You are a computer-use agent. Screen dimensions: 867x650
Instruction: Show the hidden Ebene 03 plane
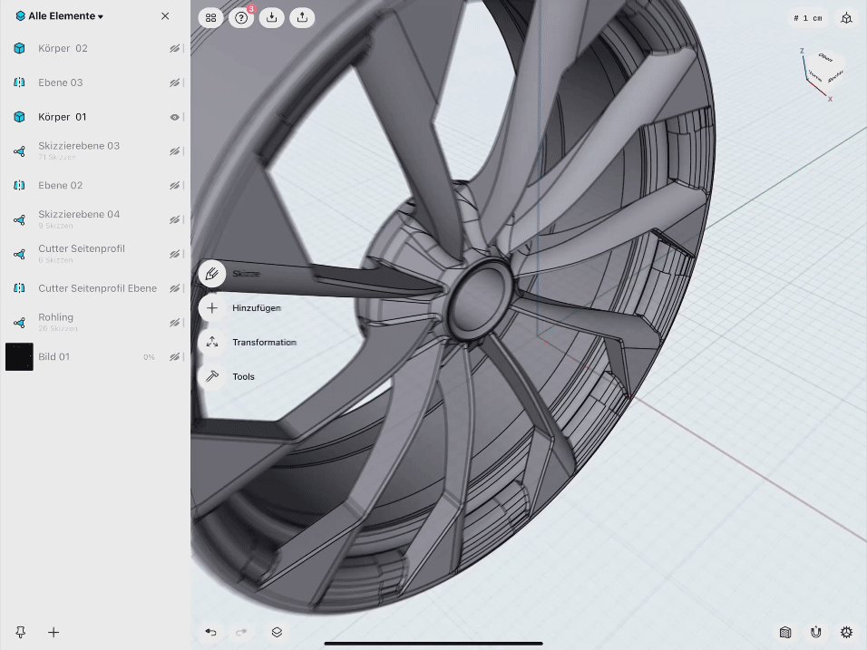tap(175, 82)
